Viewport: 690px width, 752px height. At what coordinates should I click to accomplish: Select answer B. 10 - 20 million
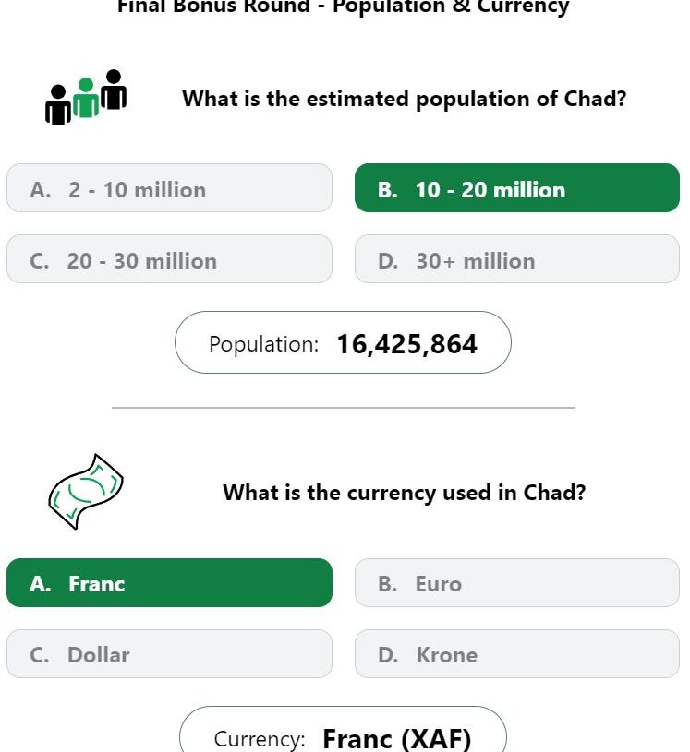coord(517,188)
